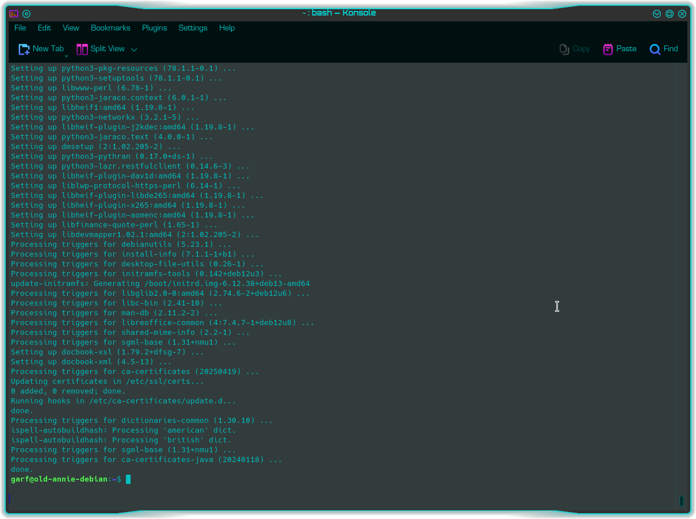Toggle the pin-on-all-desktops title bar icon

click(x=26, y=14)
